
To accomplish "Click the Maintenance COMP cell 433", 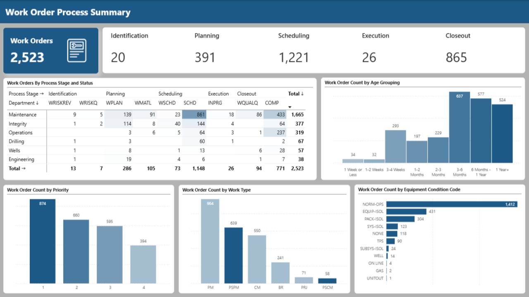I will [276, 115].
